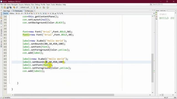
Task: Click the editor vertical scrollbar thumb
Action: (x=152, y=68)
